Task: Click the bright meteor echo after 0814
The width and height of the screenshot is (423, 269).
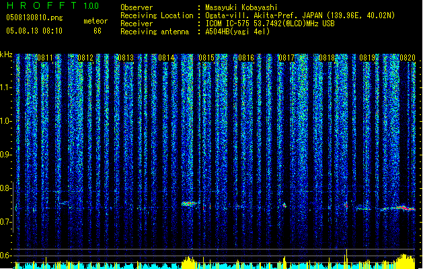Action: point(189,204)
